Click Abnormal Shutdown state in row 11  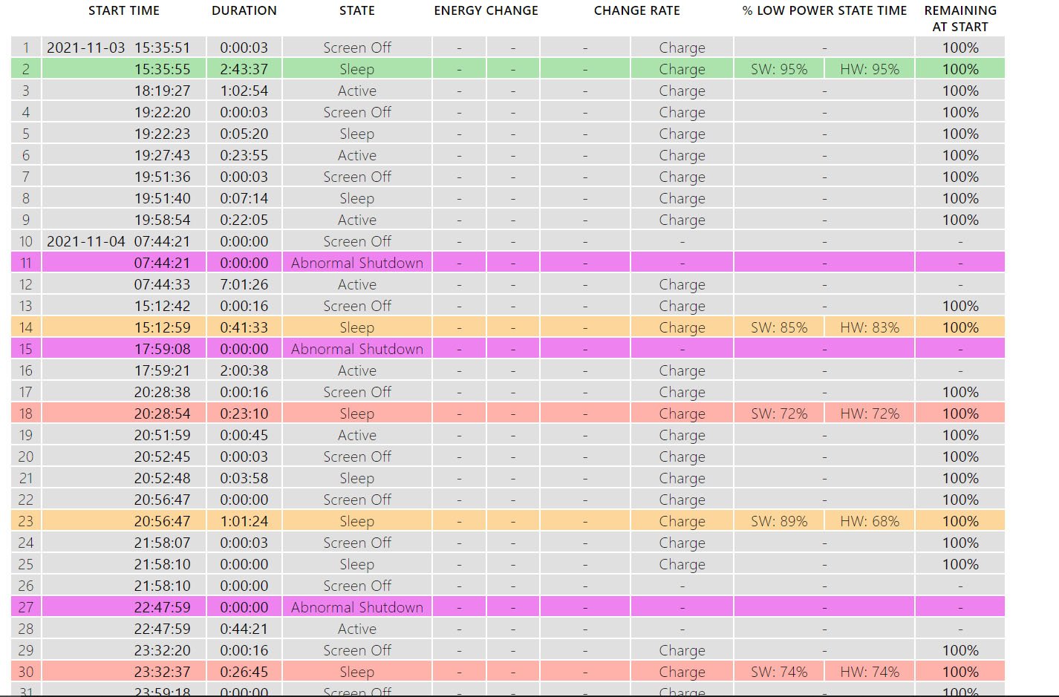(356, 263)
